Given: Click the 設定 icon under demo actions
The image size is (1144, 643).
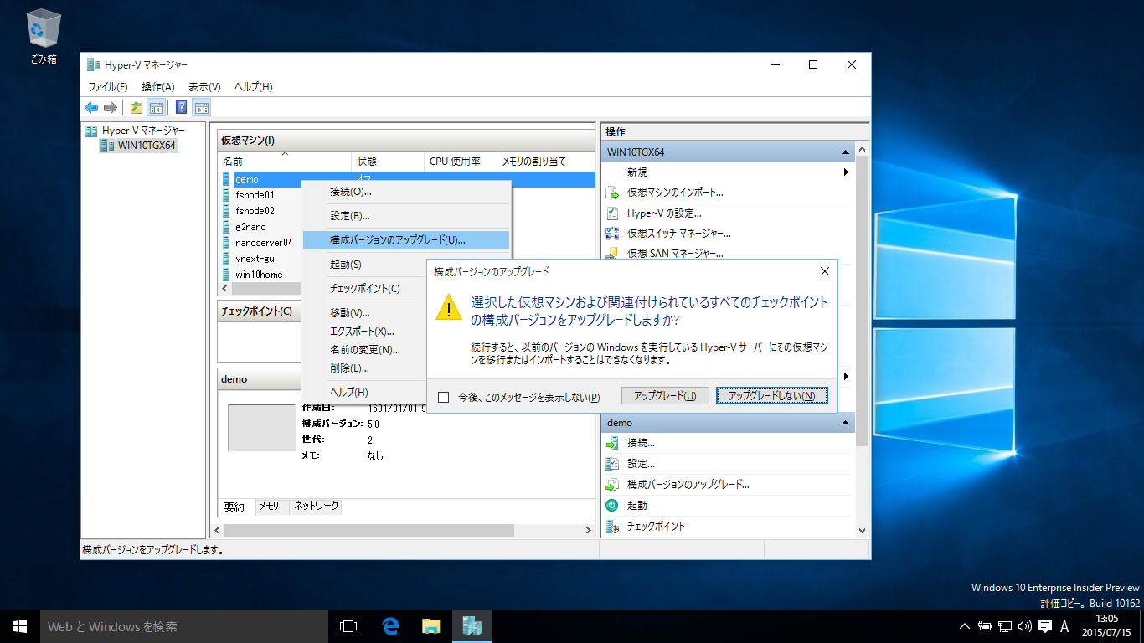Looking at the screenshot, I should (612, 464).
